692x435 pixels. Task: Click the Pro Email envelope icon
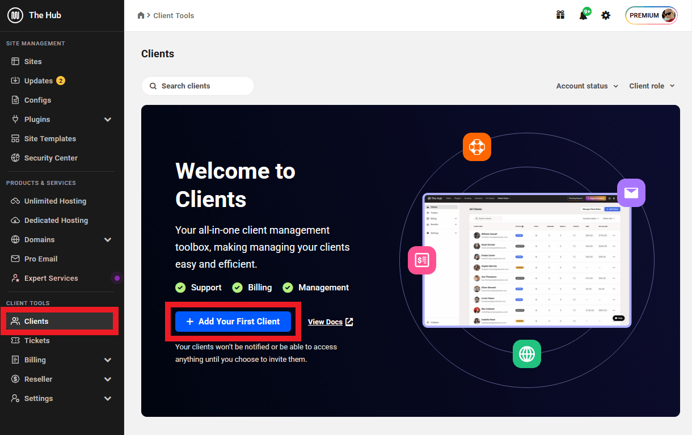(x=15, y=259)
